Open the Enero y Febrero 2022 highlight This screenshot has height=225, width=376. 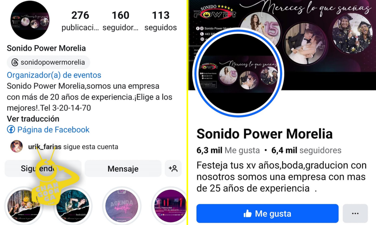click(x=170, y=206)
